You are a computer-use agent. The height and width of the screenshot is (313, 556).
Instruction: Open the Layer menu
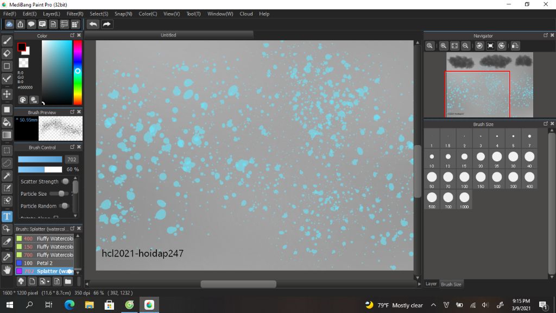tap(52, 14)
